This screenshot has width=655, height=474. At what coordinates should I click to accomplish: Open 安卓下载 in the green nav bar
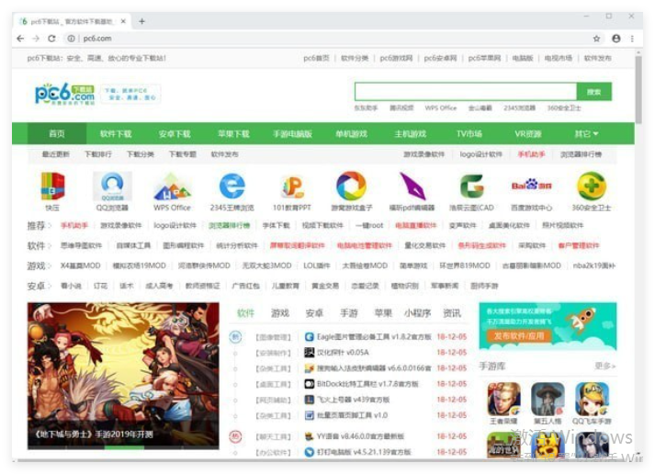(x=175, y=133)
